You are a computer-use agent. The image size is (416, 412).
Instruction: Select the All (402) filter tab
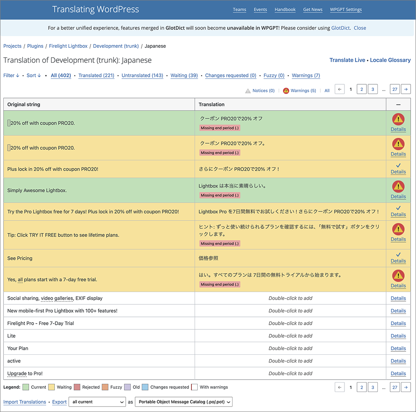(61, 75)
